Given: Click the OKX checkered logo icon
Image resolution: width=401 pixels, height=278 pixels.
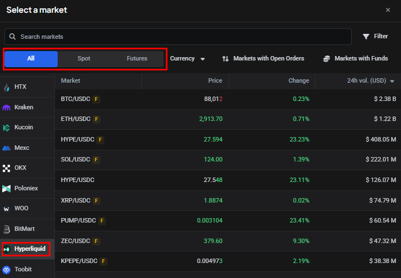Looking at the screenshot, I should [7, 168].
